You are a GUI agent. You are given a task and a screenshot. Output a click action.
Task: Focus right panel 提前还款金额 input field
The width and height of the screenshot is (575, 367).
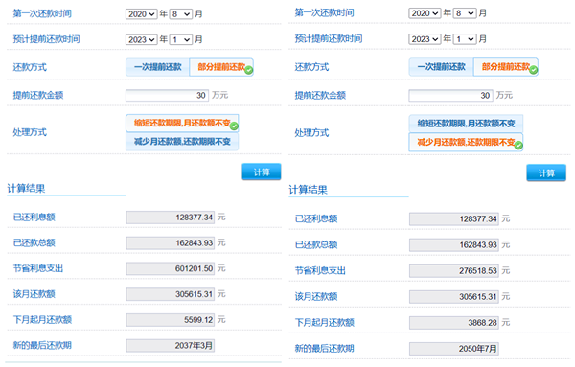[450, 96]
